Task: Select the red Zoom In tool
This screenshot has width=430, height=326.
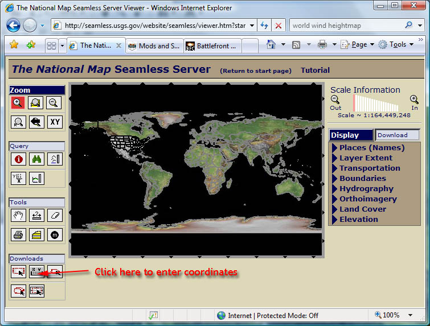Action: click(18, 103)
